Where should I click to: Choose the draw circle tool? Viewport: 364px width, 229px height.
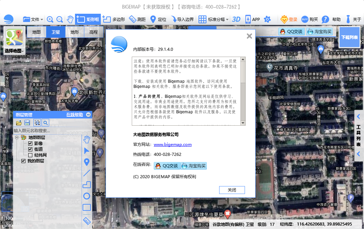coord(87,196)
